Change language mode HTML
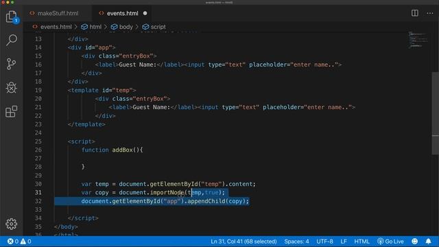Image resolution: width=439 pixels, height=247 pixels. pos(361,241)
